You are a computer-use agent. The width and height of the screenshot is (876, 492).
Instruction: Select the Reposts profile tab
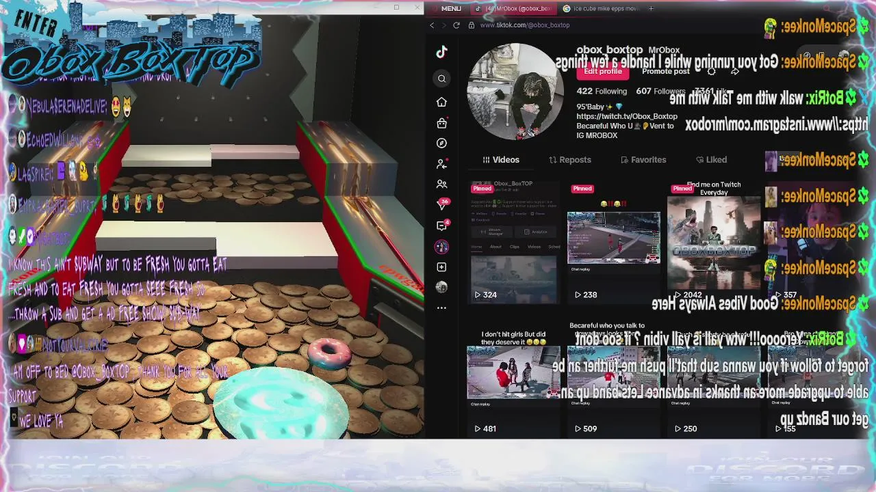[570, 160]
